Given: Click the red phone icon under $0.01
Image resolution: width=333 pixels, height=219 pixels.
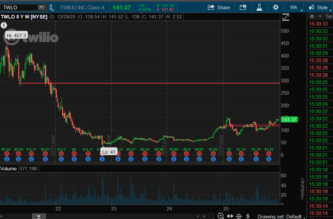Looking at the screenshot, I should point(45,154).
